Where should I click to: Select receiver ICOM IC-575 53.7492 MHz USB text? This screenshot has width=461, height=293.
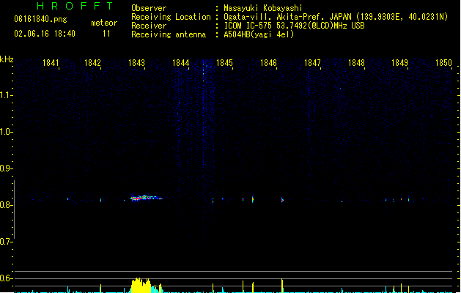[294, 26]
